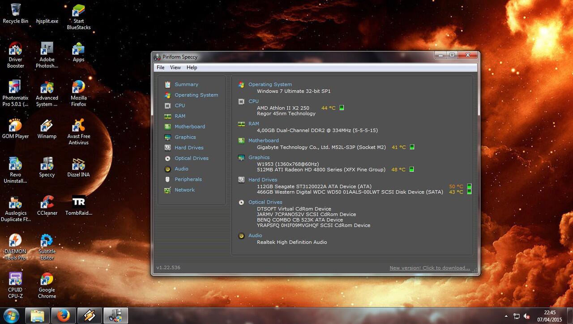Click graphics temperature indicator beside 48 °C

click(411, 169)
